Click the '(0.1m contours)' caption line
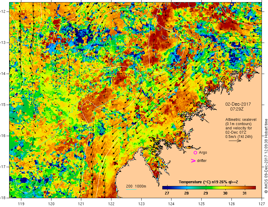The image size is (268, 207). tap(238, 124)
